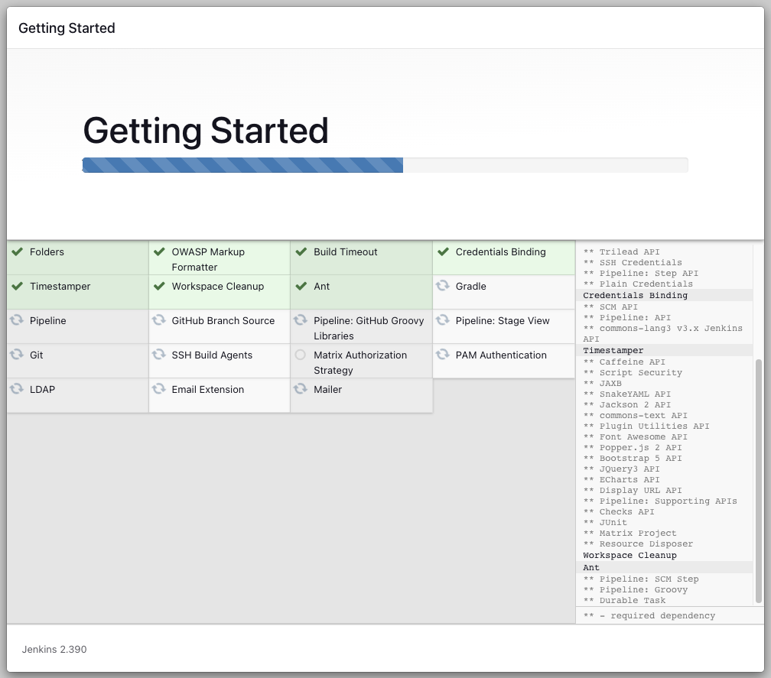Click the Gradle plugin label
The height and width of the screenshot is (678, 771).
click(x=470, y=287)
